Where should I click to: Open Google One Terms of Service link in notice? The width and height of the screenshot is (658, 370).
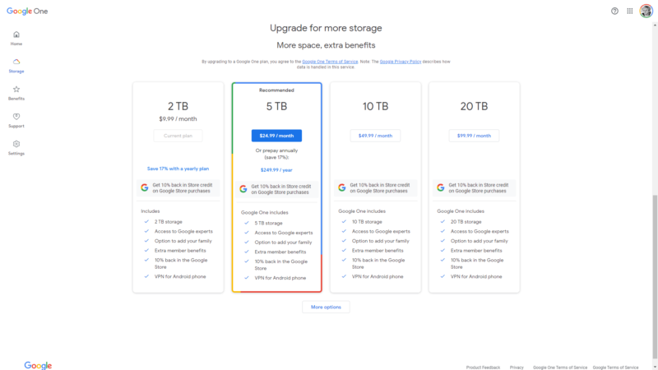(x=330, y=62)
